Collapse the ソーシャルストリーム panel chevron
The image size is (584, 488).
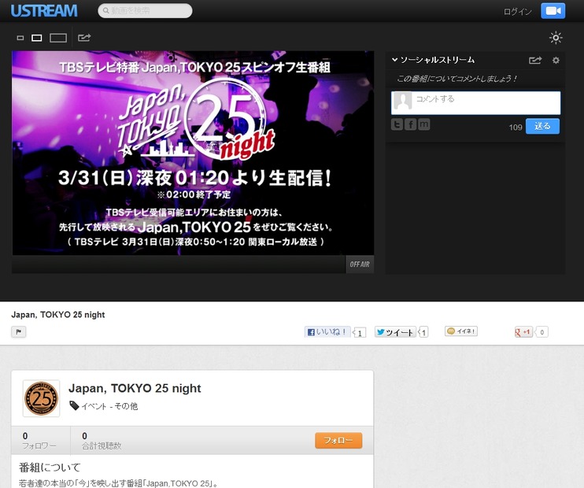(x=395, y=60)
